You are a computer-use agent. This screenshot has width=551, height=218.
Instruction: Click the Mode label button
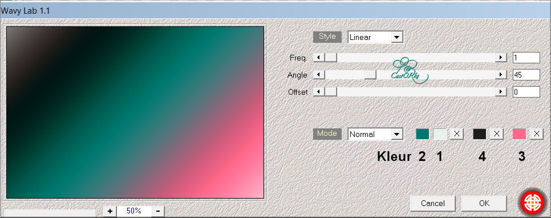327,134
